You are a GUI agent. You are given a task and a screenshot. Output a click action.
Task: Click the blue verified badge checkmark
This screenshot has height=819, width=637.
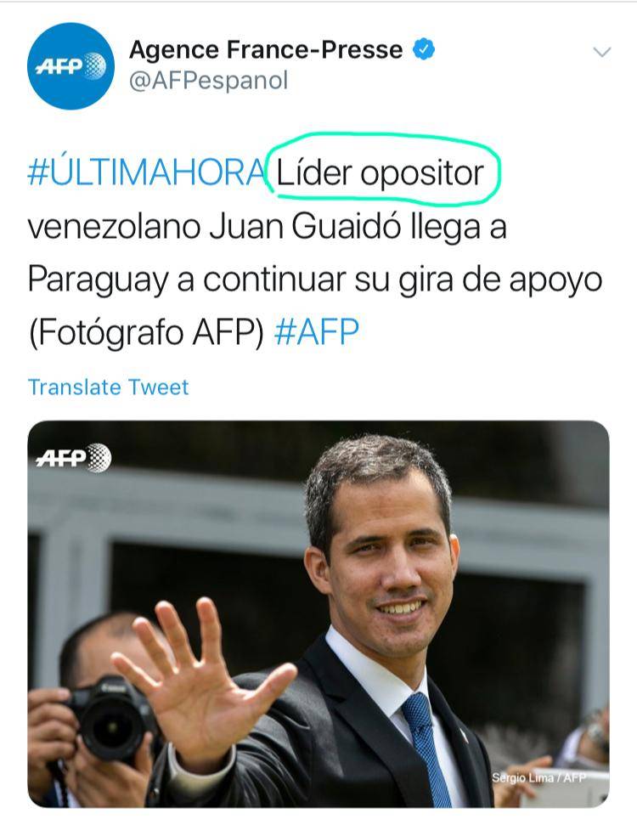coord(424,49)
